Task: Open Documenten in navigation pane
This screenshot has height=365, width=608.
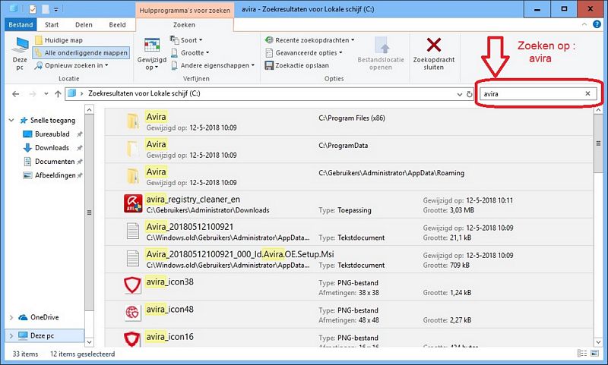Action: point(54,162)
